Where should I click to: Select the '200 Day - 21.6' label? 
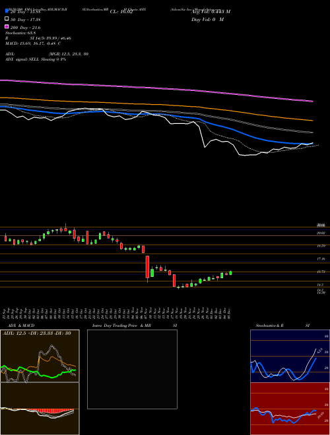25,27
